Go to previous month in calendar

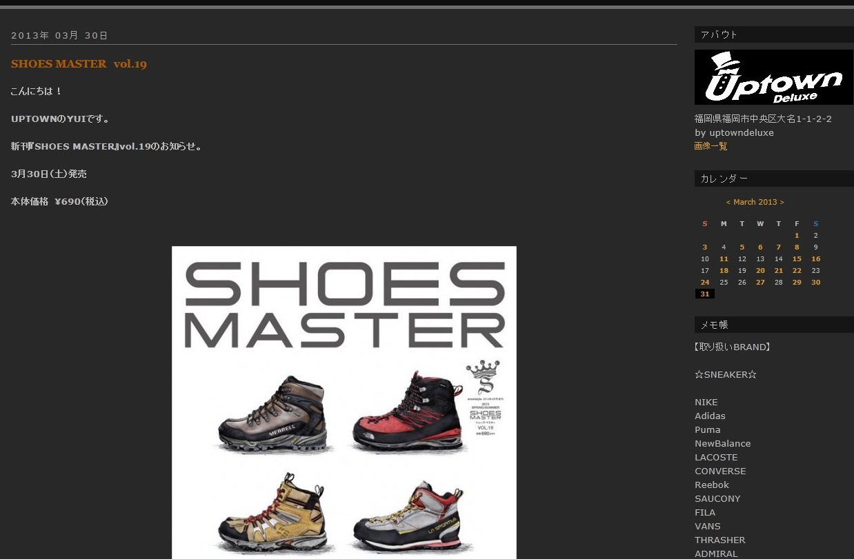coord(728,202)
